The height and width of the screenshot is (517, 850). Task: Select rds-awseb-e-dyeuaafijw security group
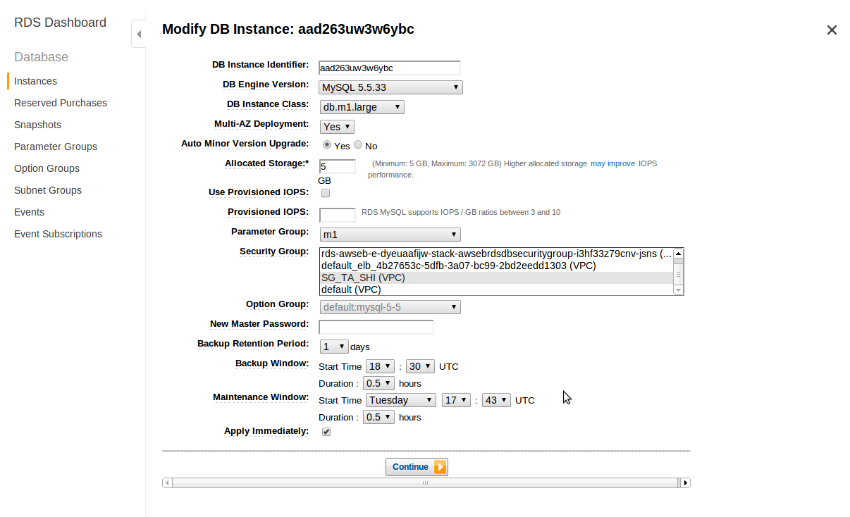[x=496, y=254]
